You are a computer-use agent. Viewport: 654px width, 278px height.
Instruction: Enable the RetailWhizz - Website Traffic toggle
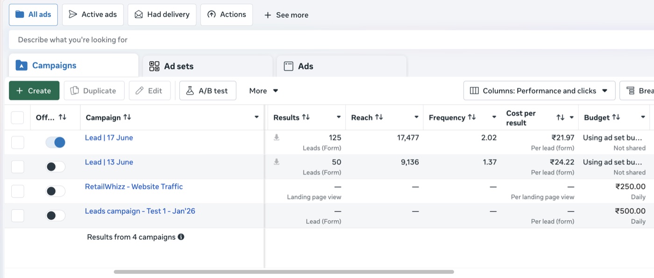tap(55, 191)
